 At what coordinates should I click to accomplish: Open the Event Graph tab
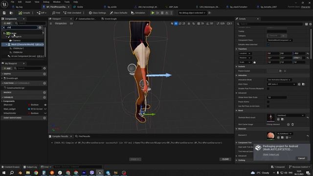[x=109, y=19]
